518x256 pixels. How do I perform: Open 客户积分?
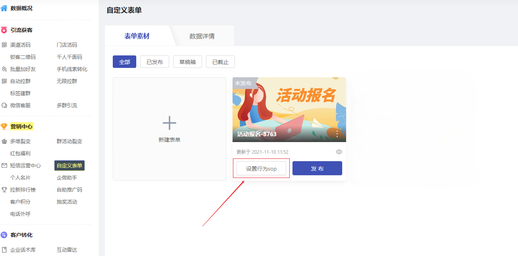tap(20, 202)
